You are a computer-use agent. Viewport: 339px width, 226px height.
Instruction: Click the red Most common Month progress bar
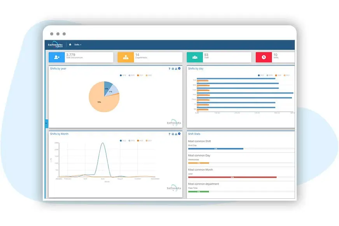point(232,177)
